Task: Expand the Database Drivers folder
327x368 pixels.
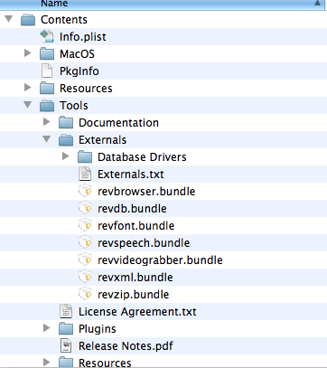Action: click(66, 156)
